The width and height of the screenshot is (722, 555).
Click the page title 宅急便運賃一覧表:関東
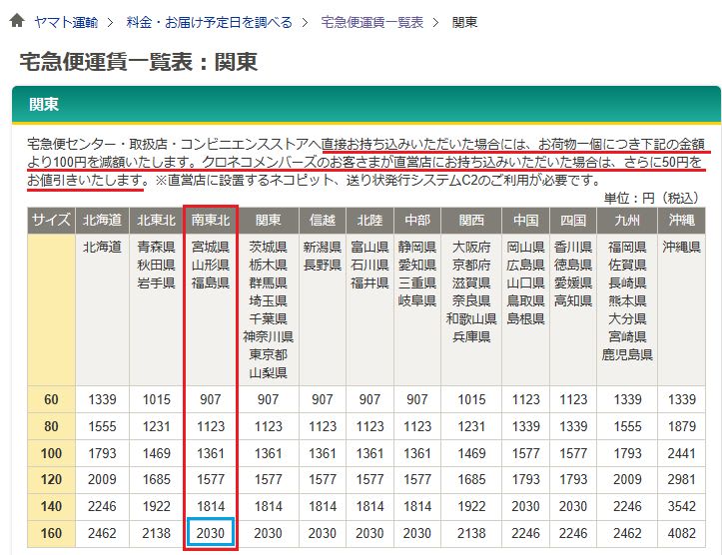tap(138, 62)
